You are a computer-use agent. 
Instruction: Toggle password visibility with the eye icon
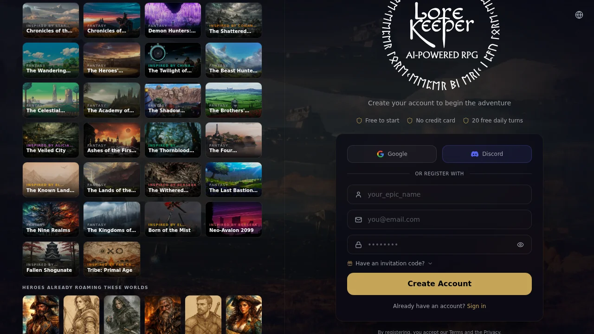pyautogui.click(x=520, y=244)
